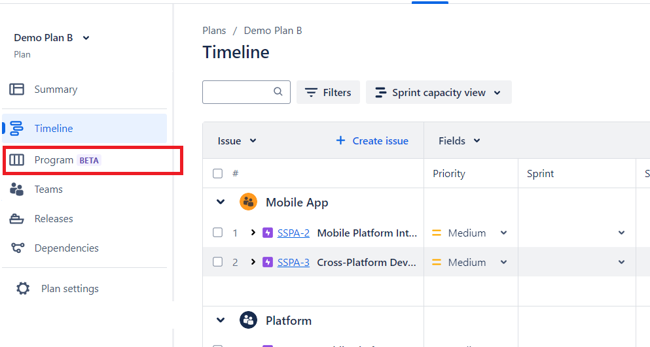Toggle the select-all checkbox in header row
Screen dimensions: 650x347
coord(218,174)
